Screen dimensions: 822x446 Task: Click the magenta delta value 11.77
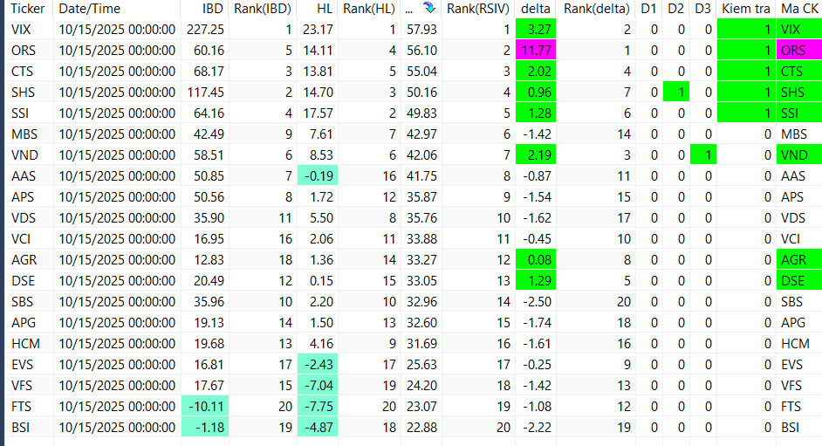pos(536,51)
